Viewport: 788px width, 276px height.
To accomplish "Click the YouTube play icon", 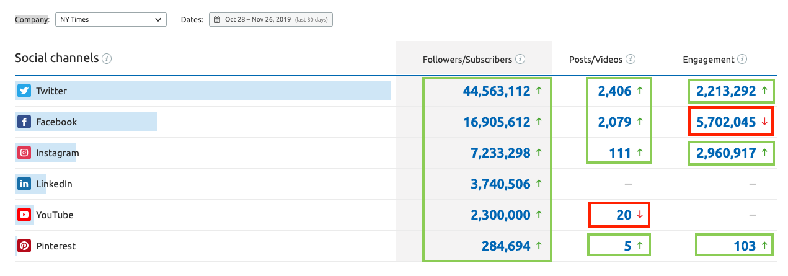I will (24, 215).
